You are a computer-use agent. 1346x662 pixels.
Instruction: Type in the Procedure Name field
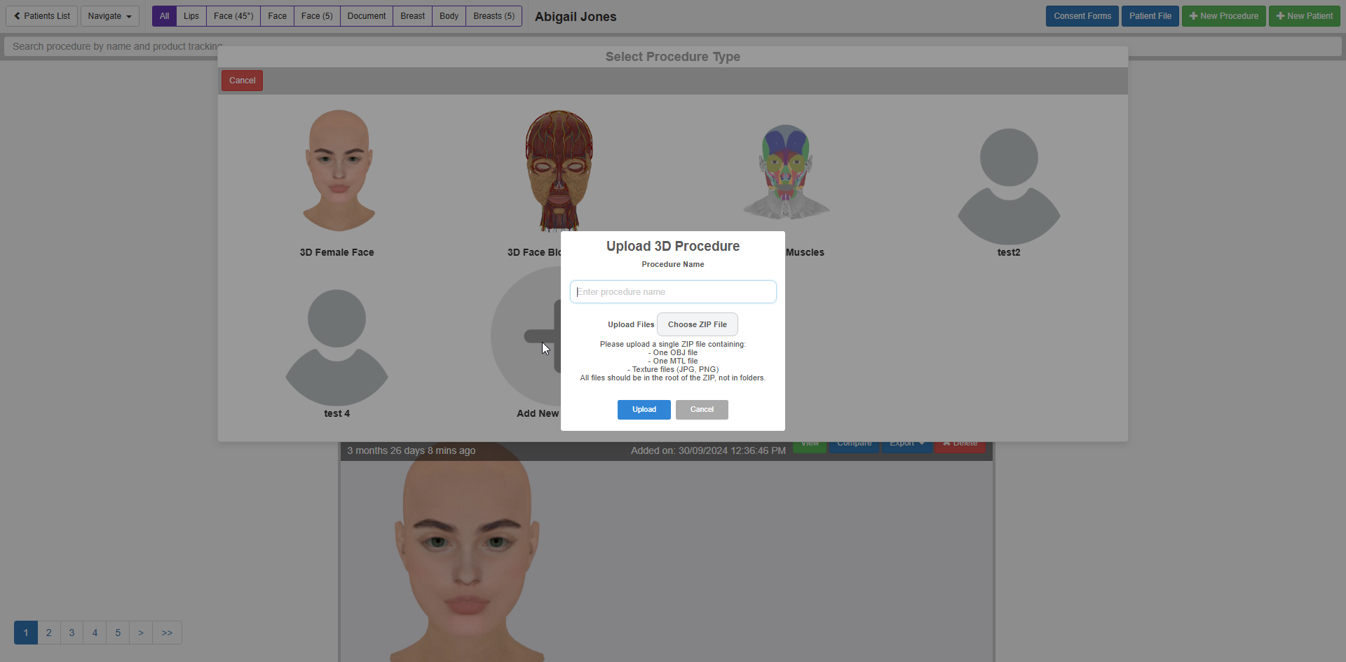click(672, 292)
